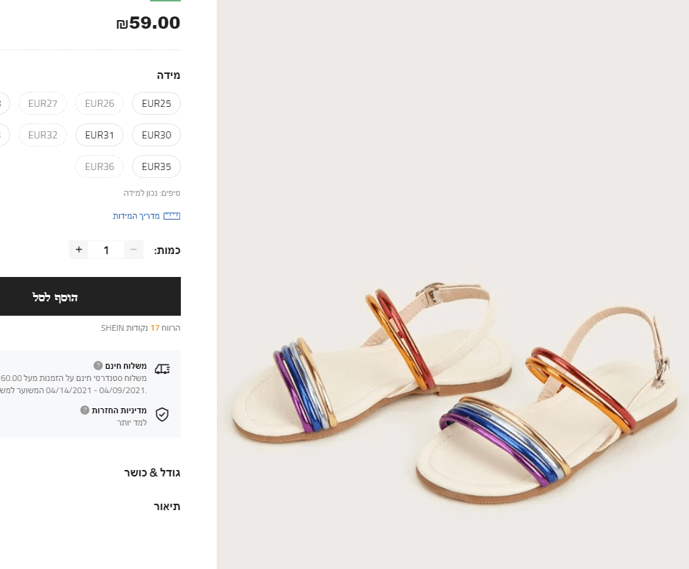
Task: Click the free shipping truck icon
Action: (x=162, y=369)
